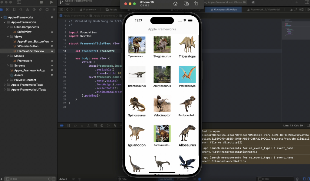The width and height of the screenshot is (310, 181).
Task: Expand the Screens folder
Action: 8,65
